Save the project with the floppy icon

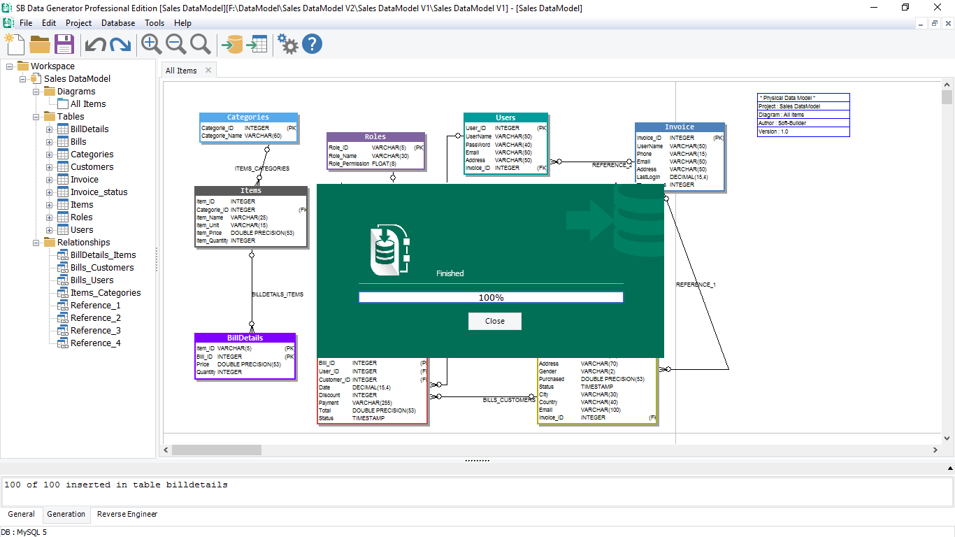coord(64,44)
